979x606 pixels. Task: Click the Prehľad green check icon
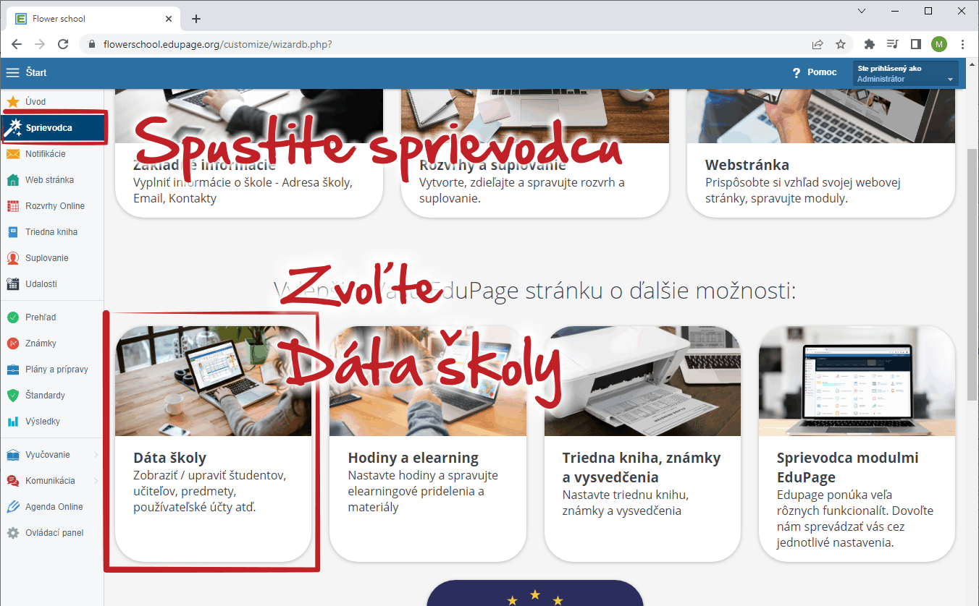(13, 317)
